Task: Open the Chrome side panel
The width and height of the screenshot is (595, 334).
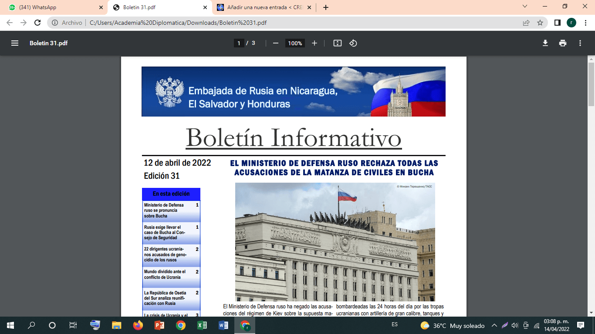Action: (x=557, y=23)
